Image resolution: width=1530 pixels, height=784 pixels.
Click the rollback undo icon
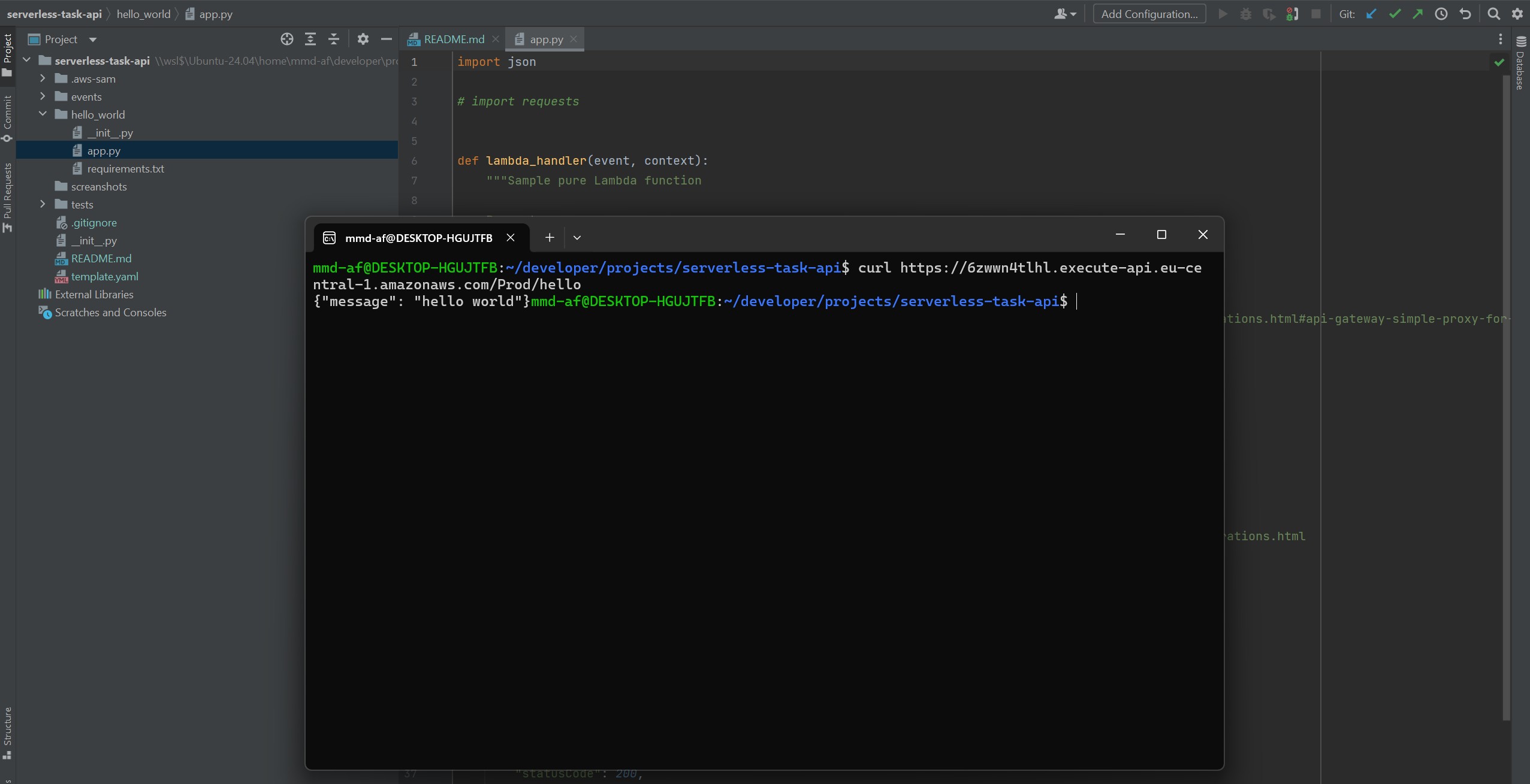pos(1465,14)
